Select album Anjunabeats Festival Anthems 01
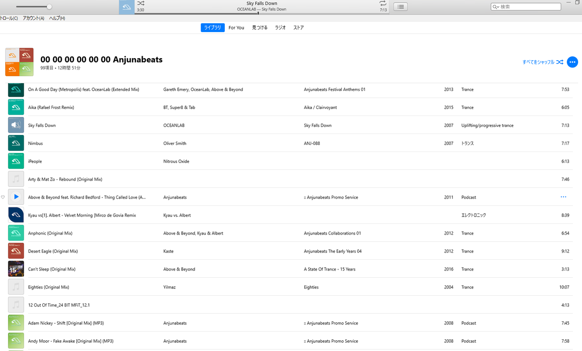The width and height of the screenshot is (582, 351). (x=334, y=89)
